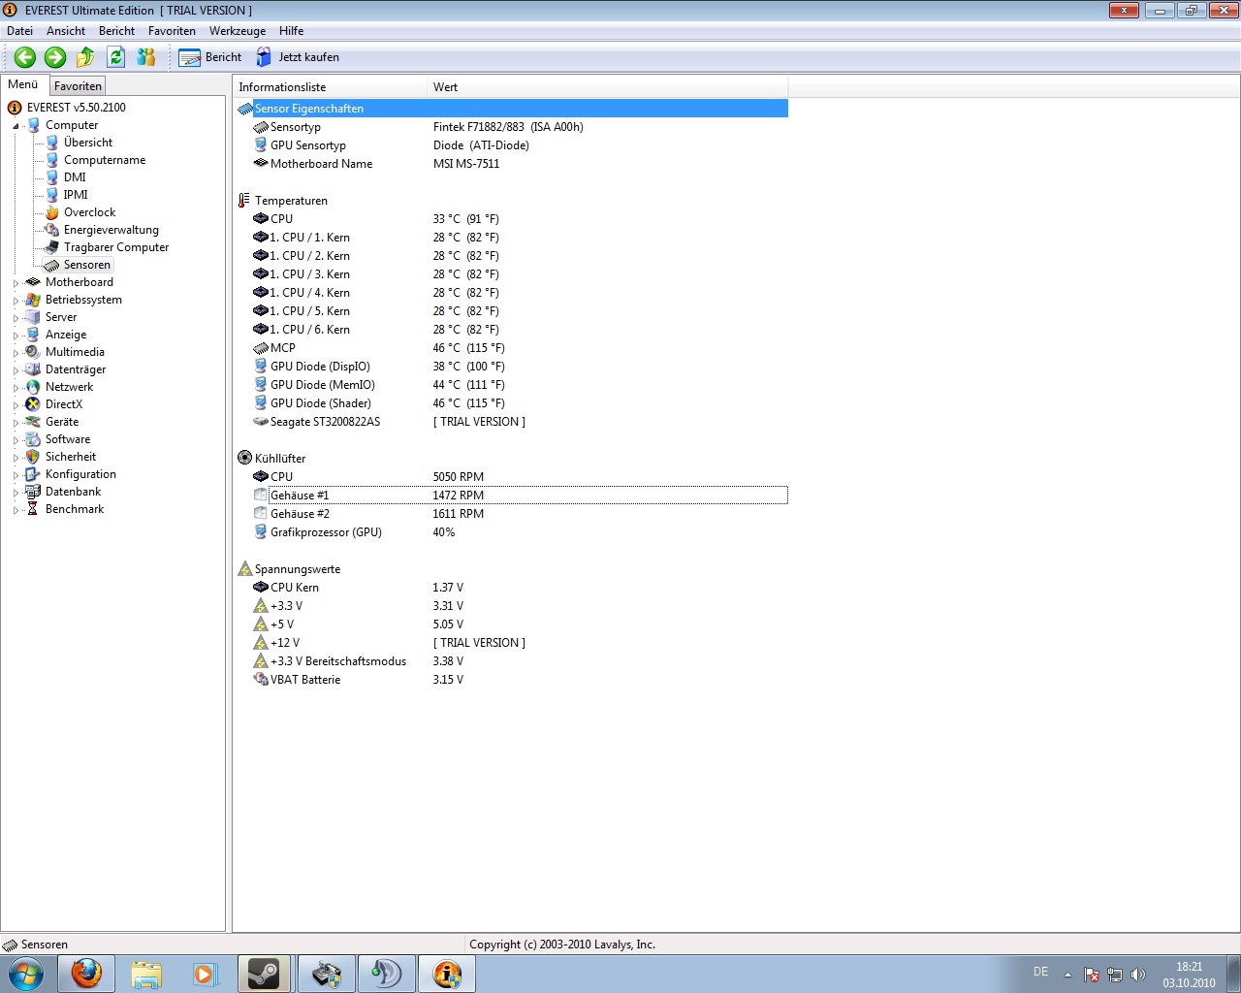Viewport: 1241px width, 993px height.
Task: Switch to the Menü tab
Action: tap(23, 84)
